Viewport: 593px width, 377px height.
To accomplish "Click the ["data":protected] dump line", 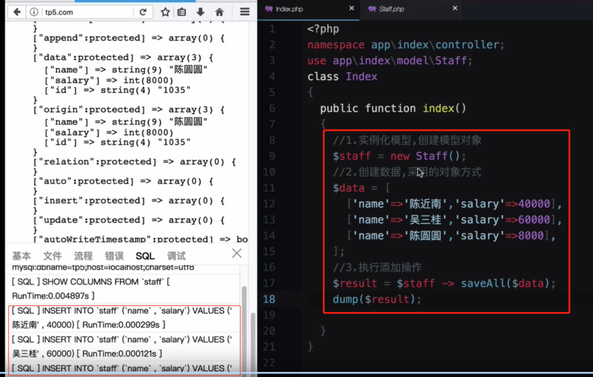I will pos(123,57).
